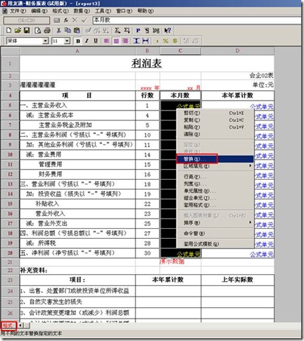
Task: Expand the 排序 submenu arrow
Action: (251, 222)
